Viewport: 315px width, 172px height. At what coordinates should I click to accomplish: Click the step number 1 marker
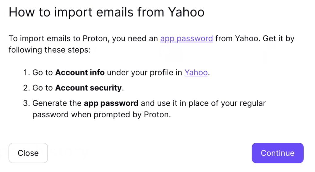click(x=26, y=73)
